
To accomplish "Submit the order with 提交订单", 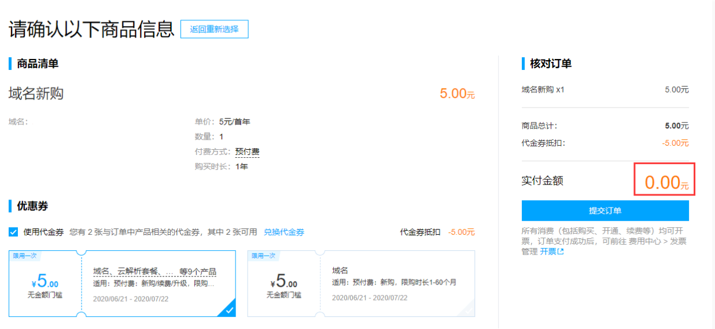I will (x=605, y=210).
